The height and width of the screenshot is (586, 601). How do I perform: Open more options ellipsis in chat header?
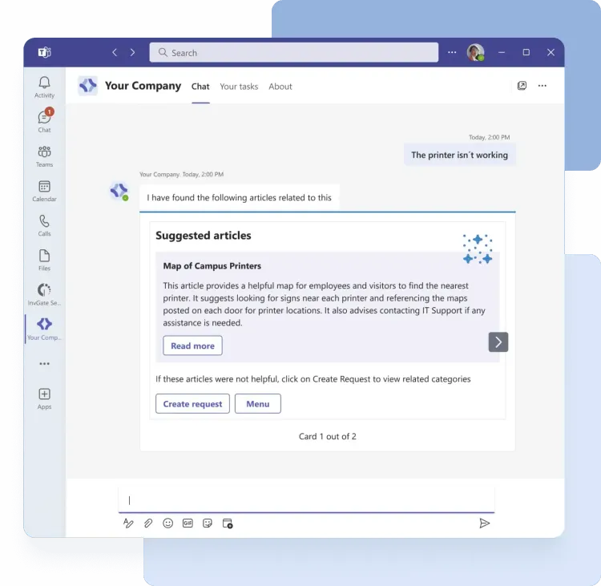pyautogui.click(x=543, y=86)
